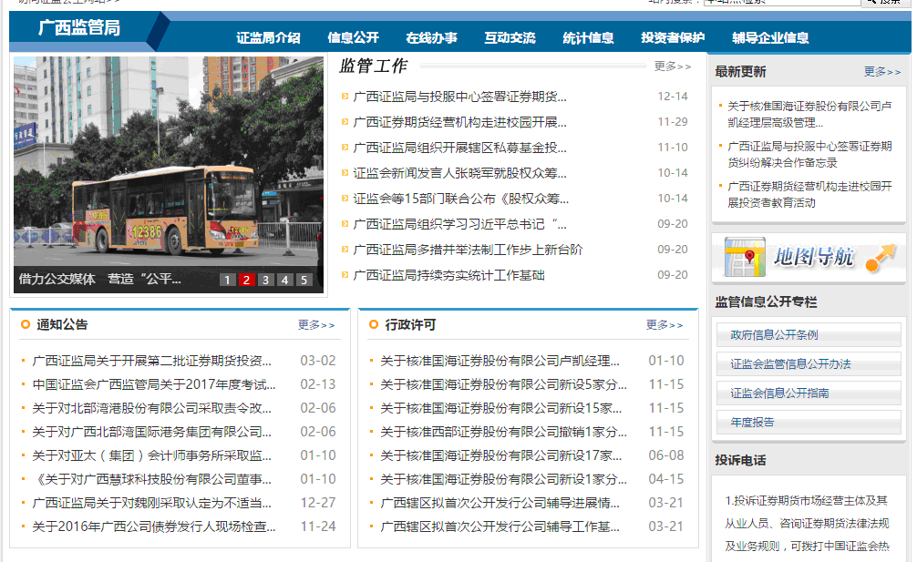Select 在线办事 in the navigation bar
Viewport: 917px width, 562px height.
pyautogui.click(x=431, y=38)
